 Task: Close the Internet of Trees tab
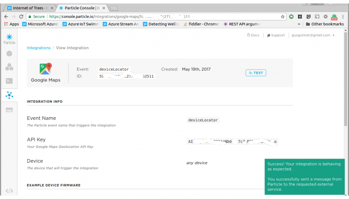point(52,8)
